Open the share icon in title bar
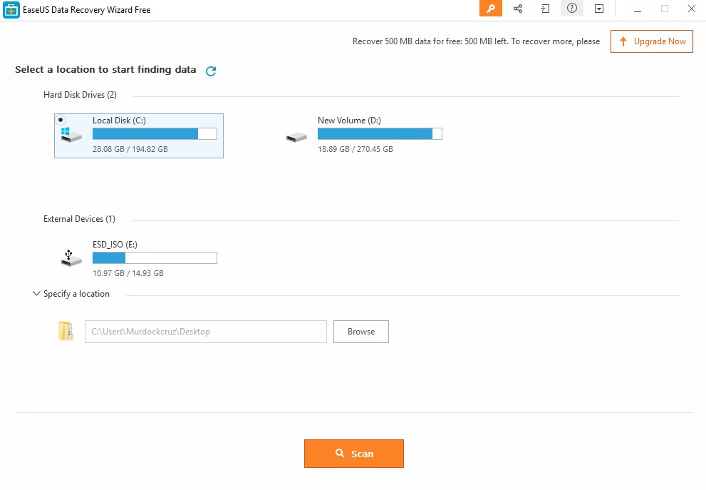The width and height of the screenshot is (706, 490). [518, 9]
